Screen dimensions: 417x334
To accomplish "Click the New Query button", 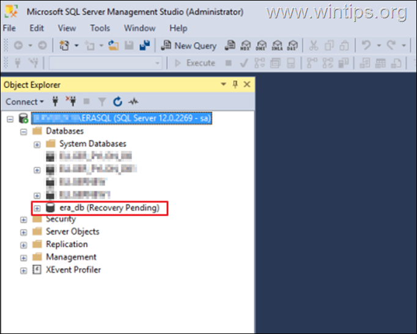I will 188,46.
